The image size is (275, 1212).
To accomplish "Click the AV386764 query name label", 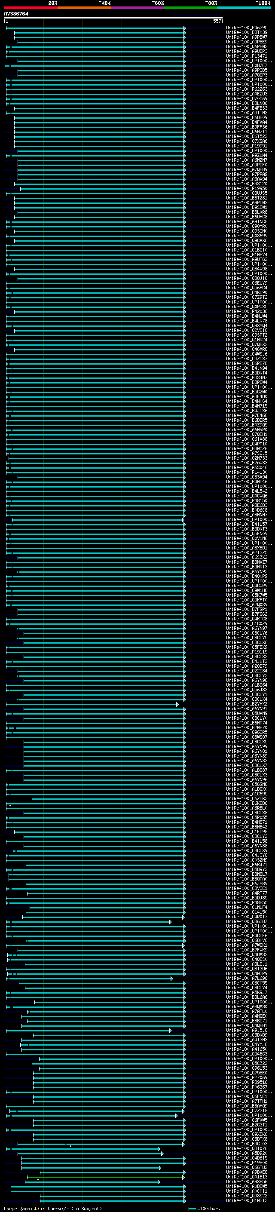I will click(16, 14).
